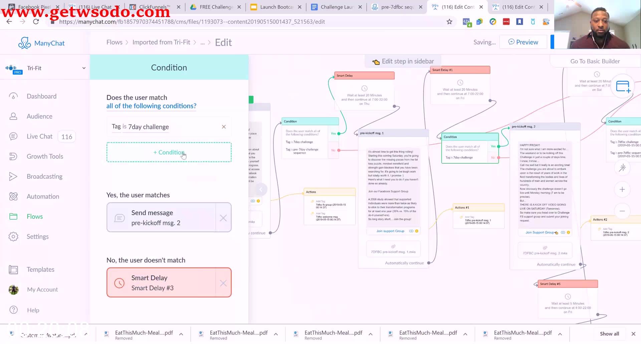The image size is (641, 344).
Task: Open the Settings gear icon
Action: (13, 236)
